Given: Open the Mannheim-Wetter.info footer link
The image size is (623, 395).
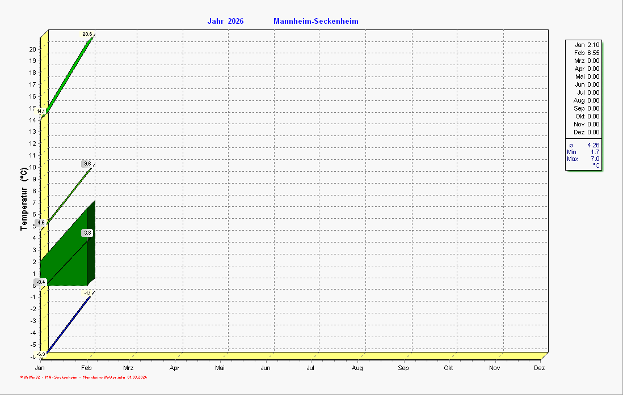Looking at the screenshot, I should tap(103, 377).
